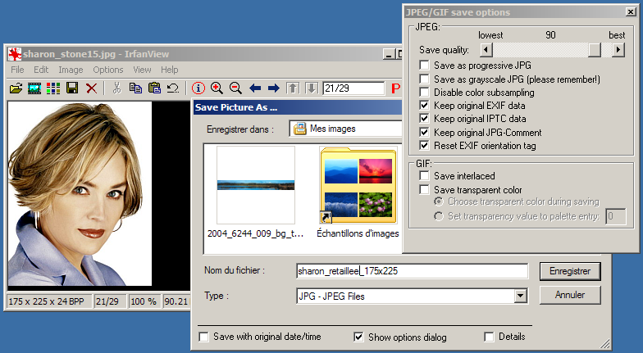Click the Enregistrer button
Screen dimensions: 643x353
tap(570, 271)
